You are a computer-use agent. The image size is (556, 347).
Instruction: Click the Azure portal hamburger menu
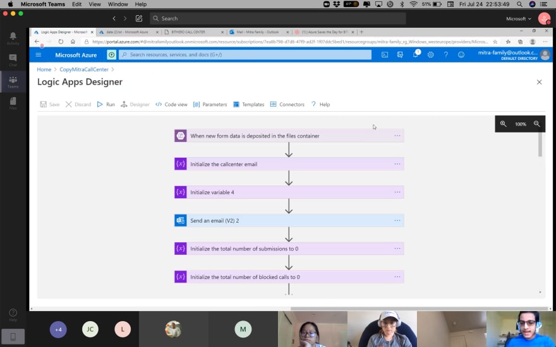[39, 55]
